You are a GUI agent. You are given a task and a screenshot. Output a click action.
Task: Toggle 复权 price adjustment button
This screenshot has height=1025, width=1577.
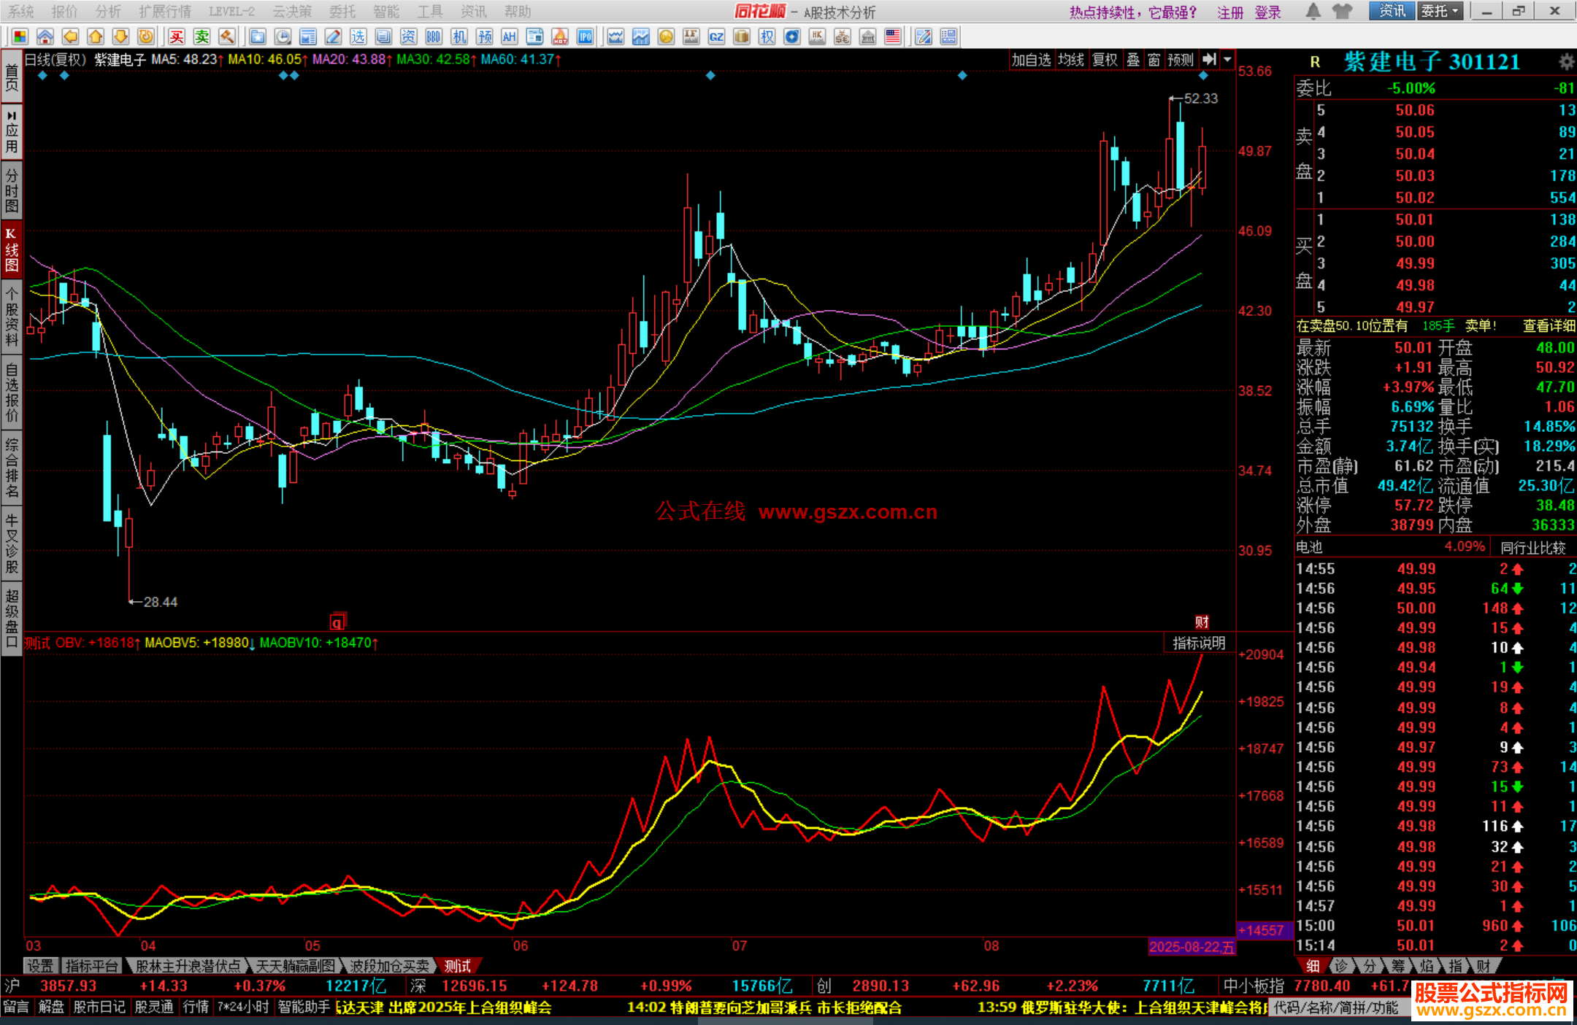(x=1104, y=60)
